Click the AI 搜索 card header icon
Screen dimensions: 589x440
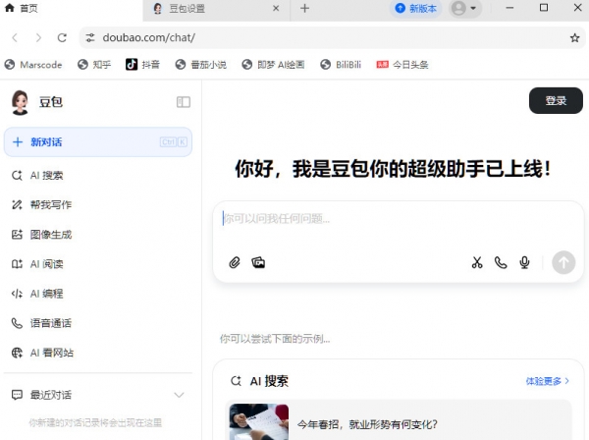[x=236, y=381]
